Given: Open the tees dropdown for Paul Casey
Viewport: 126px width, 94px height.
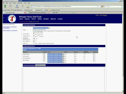Looking at the screenshot, I should pyautogui.click(x=56, y=56).
